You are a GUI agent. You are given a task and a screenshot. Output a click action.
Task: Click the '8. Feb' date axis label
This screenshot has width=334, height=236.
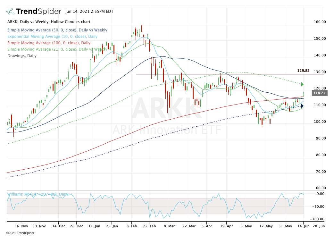(x=132, y=226)
